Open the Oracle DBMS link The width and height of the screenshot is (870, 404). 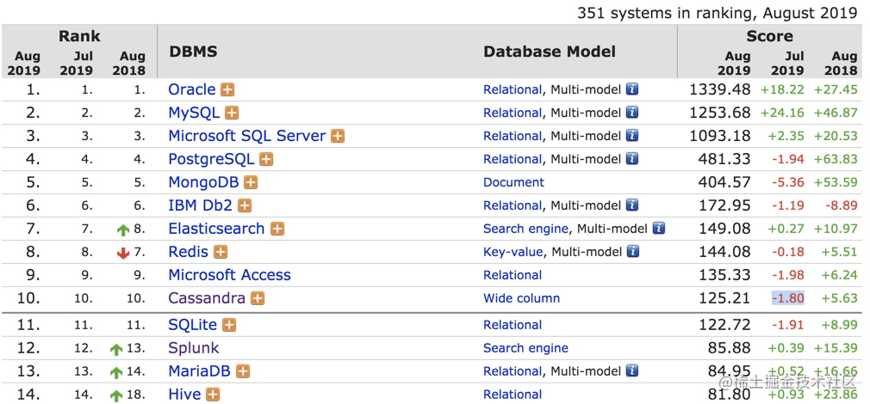tap(192, 89)
